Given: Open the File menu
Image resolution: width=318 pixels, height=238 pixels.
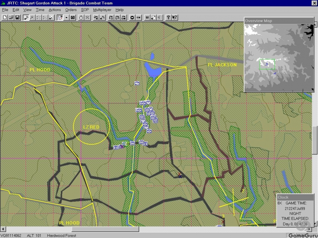Looking at the screenshot, I should click(5, 10).
